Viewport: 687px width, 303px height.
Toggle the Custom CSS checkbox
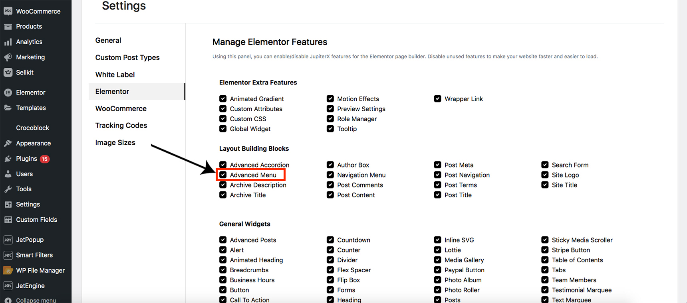pyautogui.click(x=223, y=118)
